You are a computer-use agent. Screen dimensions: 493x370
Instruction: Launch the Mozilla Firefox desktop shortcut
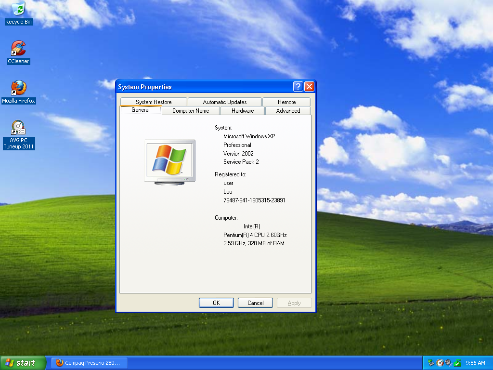[19, 92]
